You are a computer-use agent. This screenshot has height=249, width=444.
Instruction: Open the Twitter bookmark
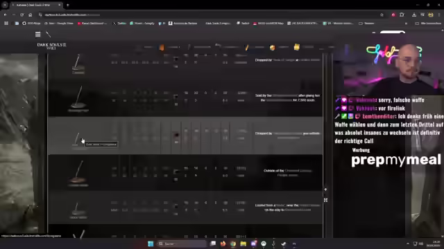tap(119, 23)
